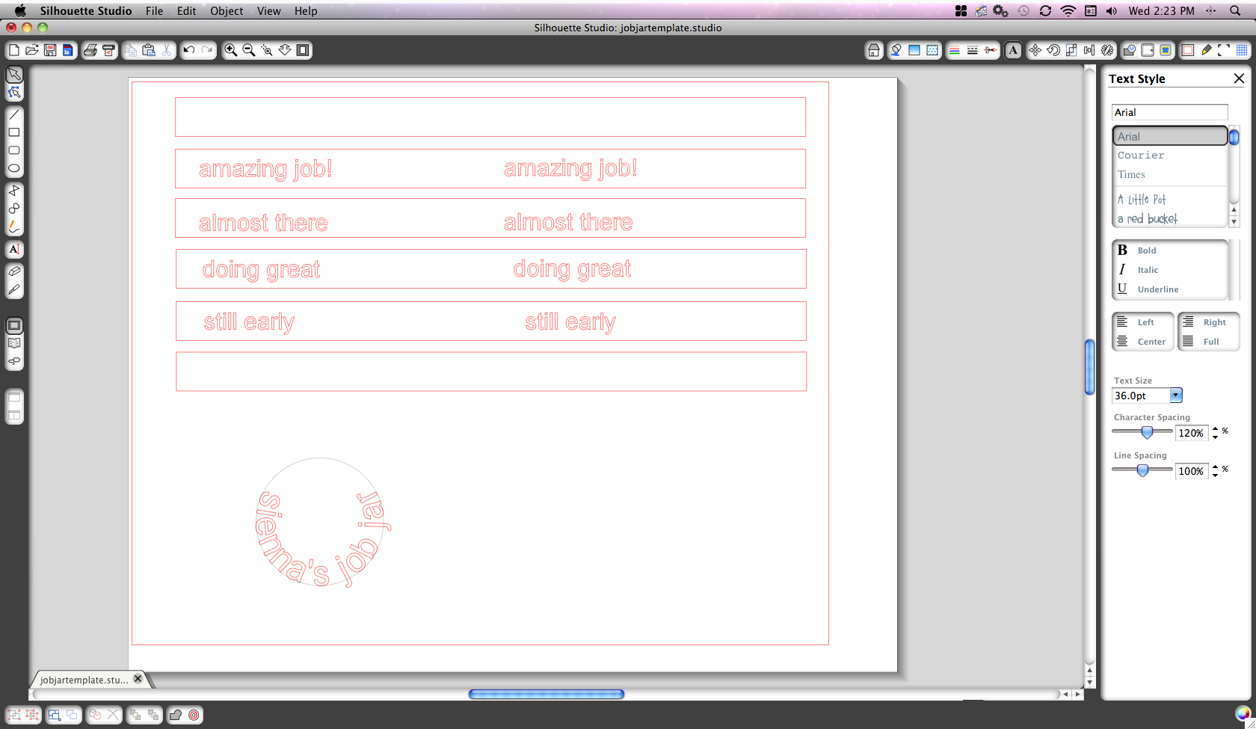
Task: Select the Rectangle drawing tool
Action: (14, 132)
